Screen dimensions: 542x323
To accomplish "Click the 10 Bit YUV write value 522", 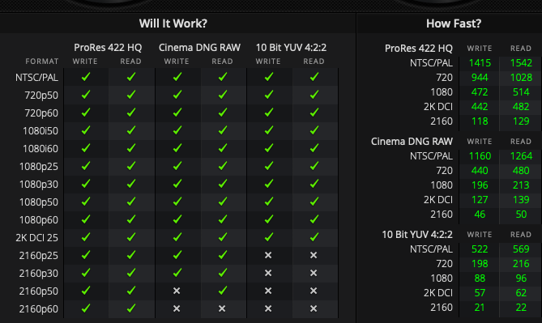I will [480, 249].
